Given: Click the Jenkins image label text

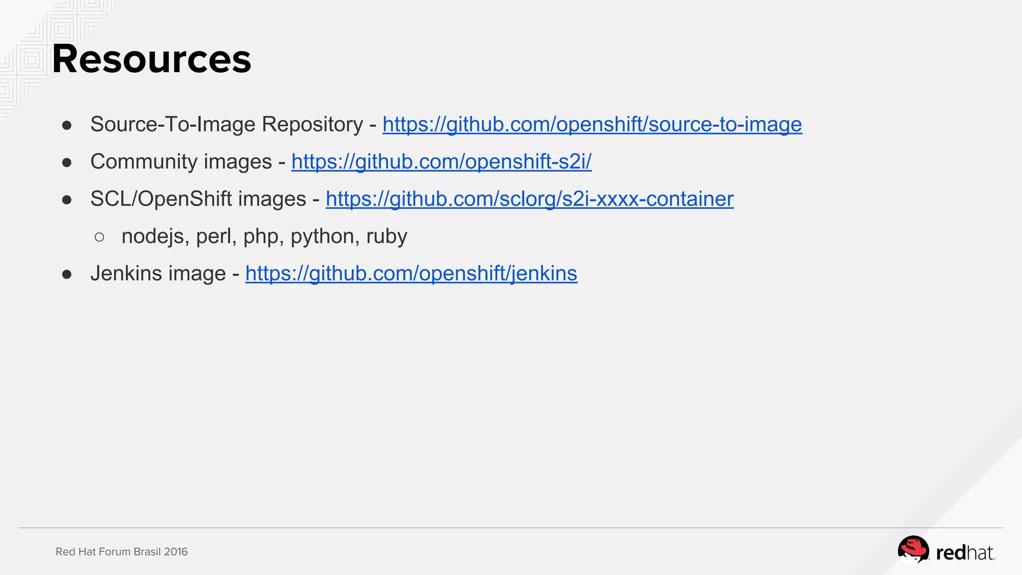Looking at the screenshot, I should tap(158, 274).
